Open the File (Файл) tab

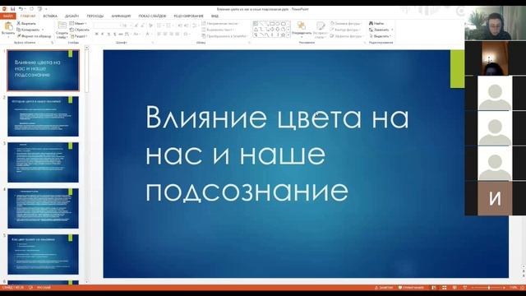point(7,16)
